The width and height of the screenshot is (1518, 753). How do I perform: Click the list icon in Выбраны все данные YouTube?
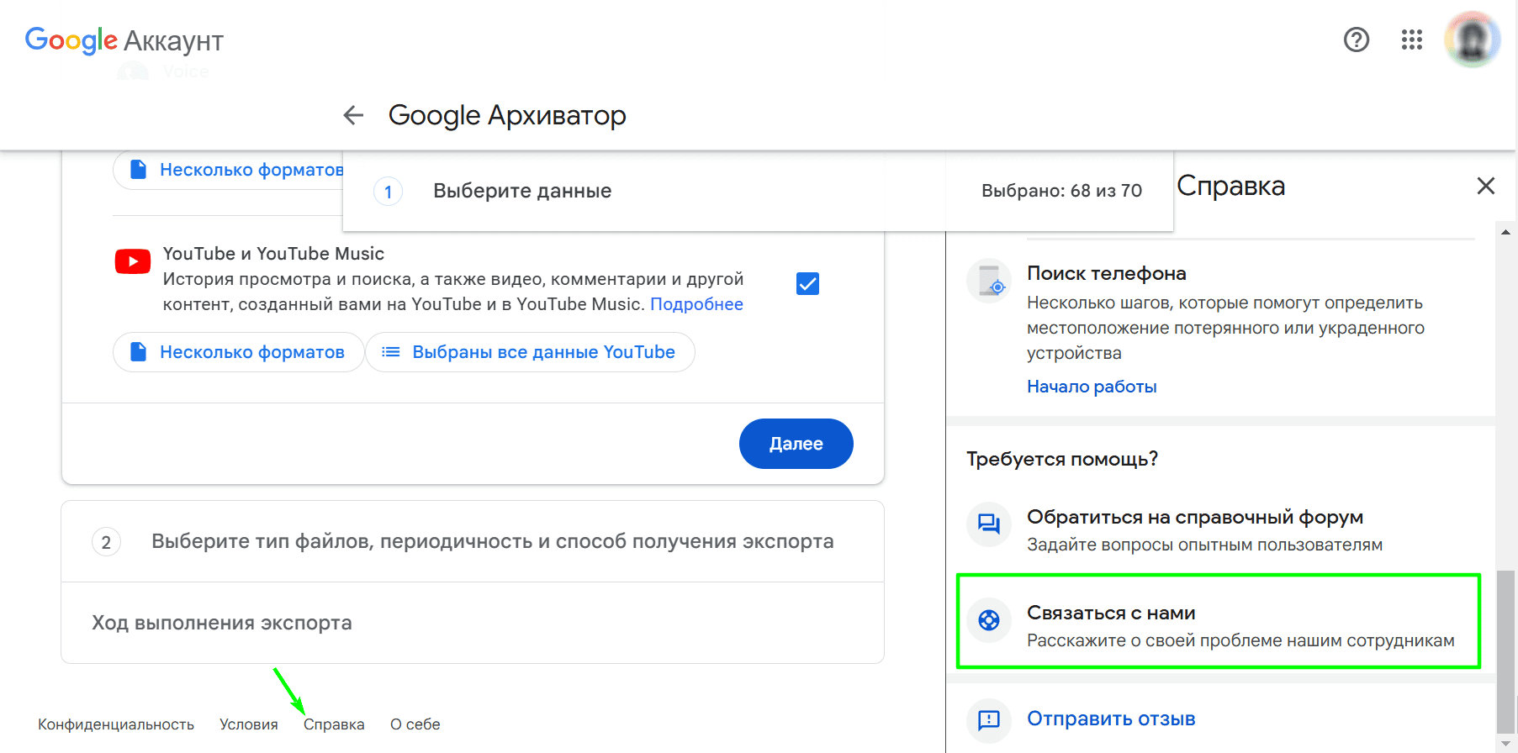click(391, 352)
